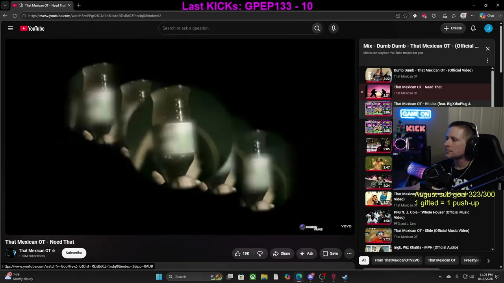Open the browser favorites list
Image resolution: width=504 pixels, height=283 pixels.
(454, 16)
